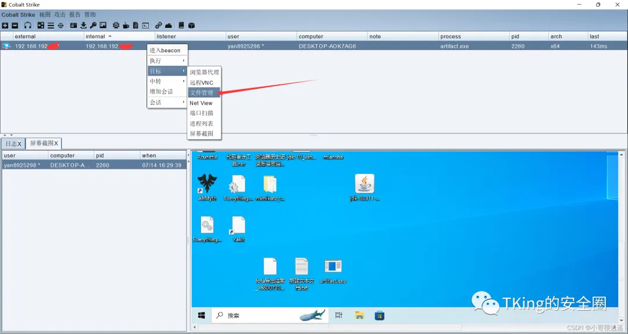Viewport: 628px width, 334px height.
Task: Open the Cobalt Strike menu
Action: click(18, 15)
